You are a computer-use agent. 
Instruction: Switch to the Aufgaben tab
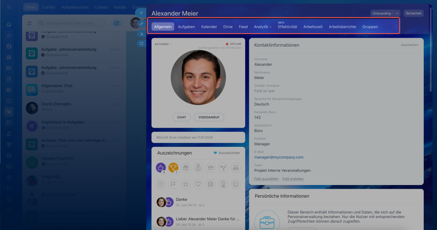pos(186,27)
